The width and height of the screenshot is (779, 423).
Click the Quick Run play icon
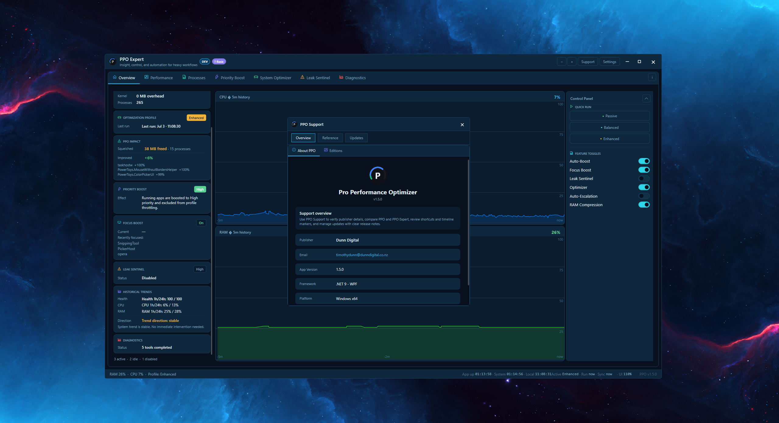point(571,107)
